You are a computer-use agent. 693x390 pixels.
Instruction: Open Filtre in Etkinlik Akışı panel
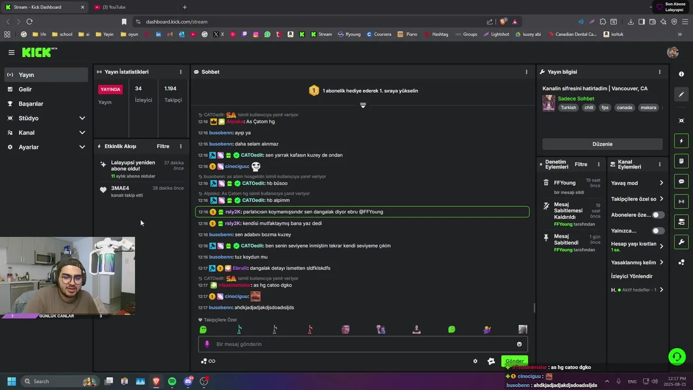point(163,146)
